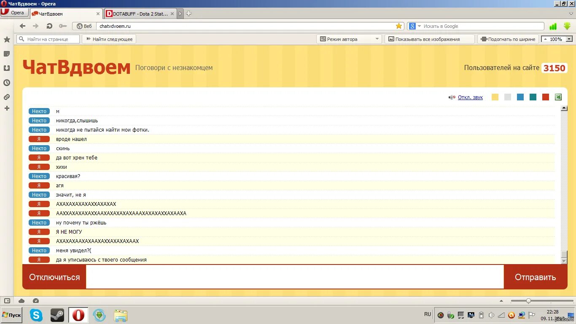Viewport: 576px width, 324px height.
Task: Reload the page with the reload icon
Action: pyautogui.click(x=49, y=26)
